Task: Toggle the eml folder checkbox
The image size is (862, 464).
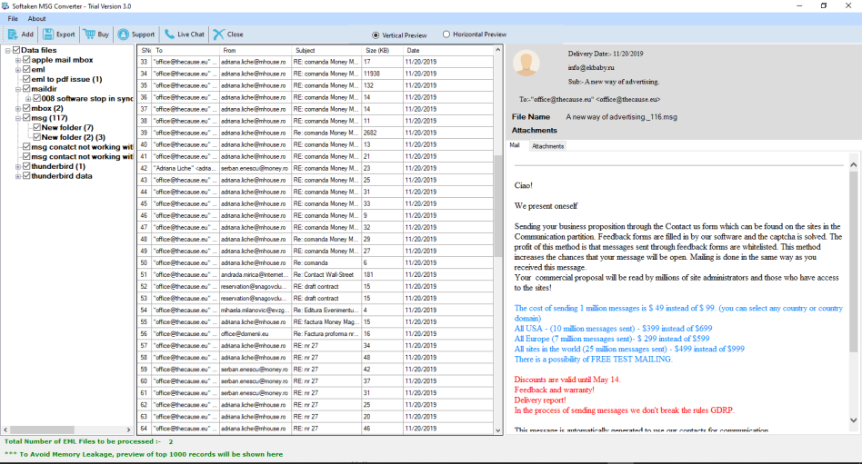Action: click(26, 70)
